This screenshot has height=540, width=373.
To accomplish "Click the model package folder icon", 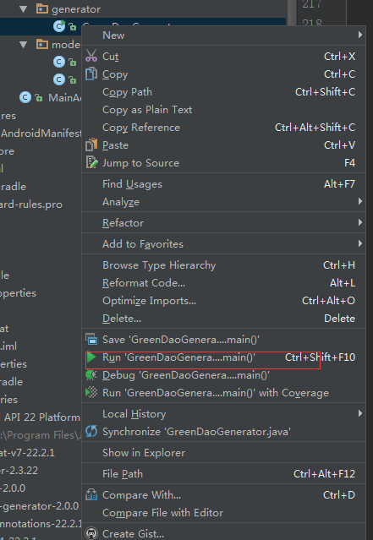I will (42, 44).
